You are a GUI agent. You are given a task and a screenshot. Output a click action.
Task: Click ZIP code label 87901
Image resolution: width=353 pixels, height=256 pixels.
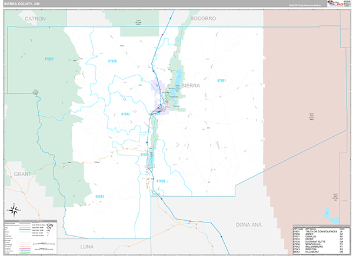point(222,80)
